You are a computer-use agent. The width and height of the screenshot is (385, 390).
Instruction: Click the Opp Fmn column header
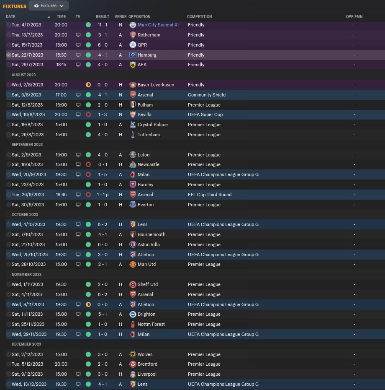pyautogui.click(x=354, y=17)
